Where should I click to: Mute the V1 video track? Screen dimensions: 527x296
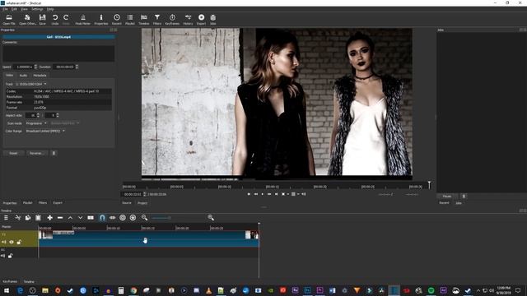pyautogui.click(x=3, y=242)
